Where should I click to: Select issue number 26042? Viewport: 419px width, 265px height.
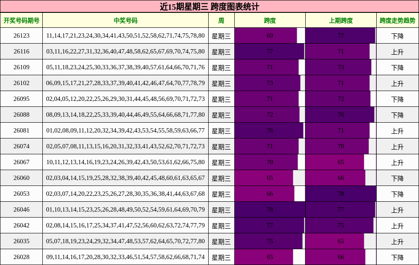[21, 225]
